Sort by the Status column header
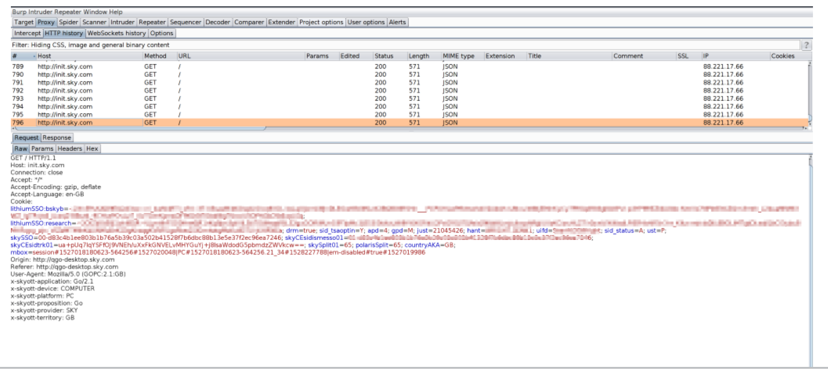Viewport: 828px width, 369px height. 390,56
